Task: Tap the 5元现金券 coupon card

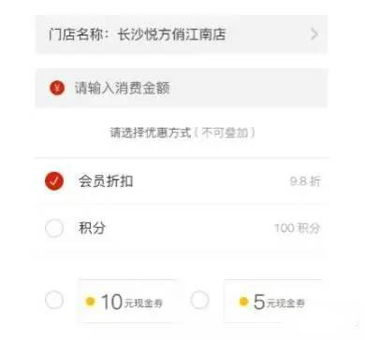Action: [272, 301]
